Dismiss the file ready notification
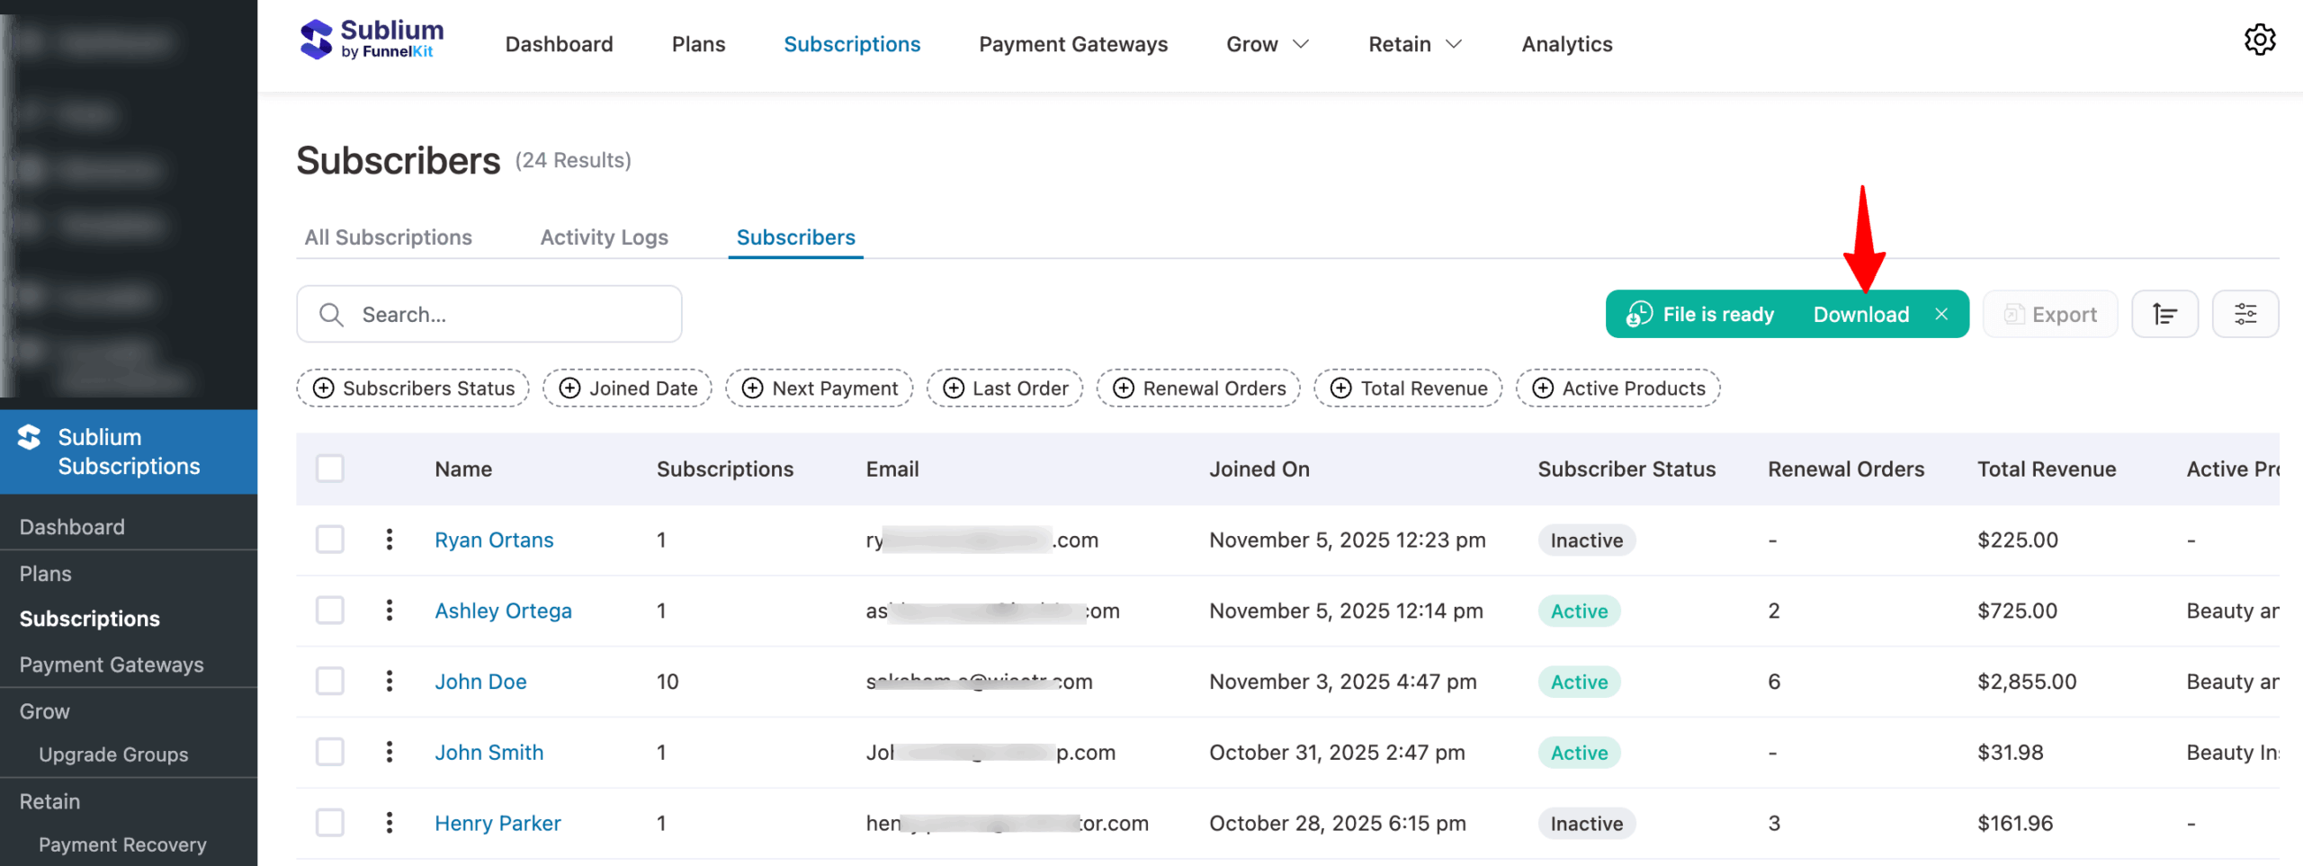Viewport: 2303px width, 866px height. coord(1942,314)
